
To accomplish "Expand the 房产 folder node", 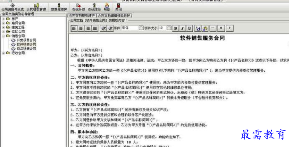I will pos(3,19).
